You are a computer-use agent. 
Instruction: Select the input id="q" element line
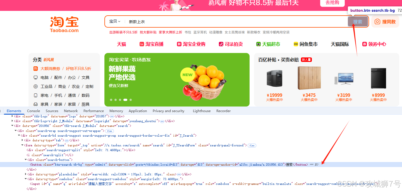[x=205, y=184]
